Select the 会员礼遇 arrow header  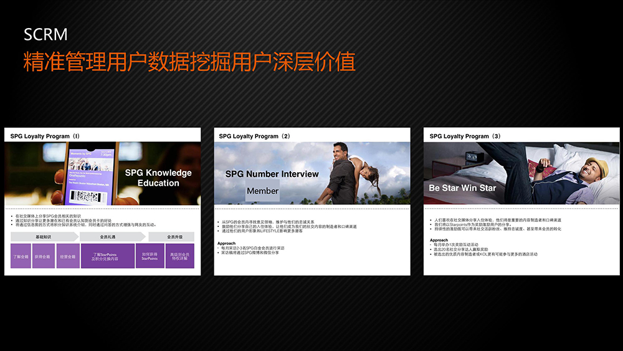click(113, 237)
